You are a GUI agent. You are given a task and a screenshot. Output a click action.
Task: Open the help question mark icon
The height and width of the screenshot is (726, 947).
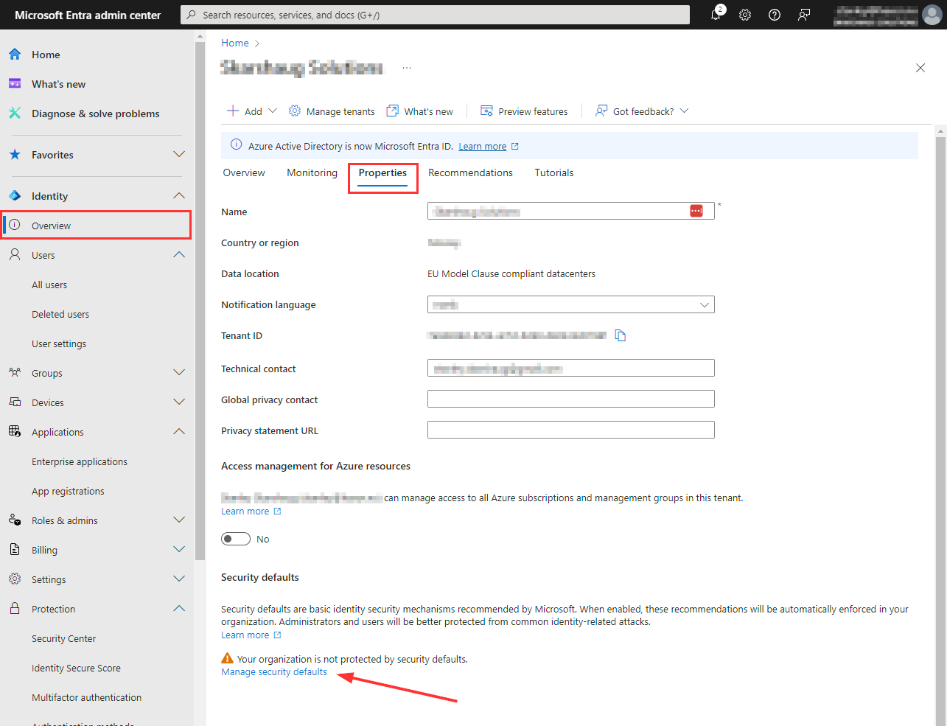775,15
